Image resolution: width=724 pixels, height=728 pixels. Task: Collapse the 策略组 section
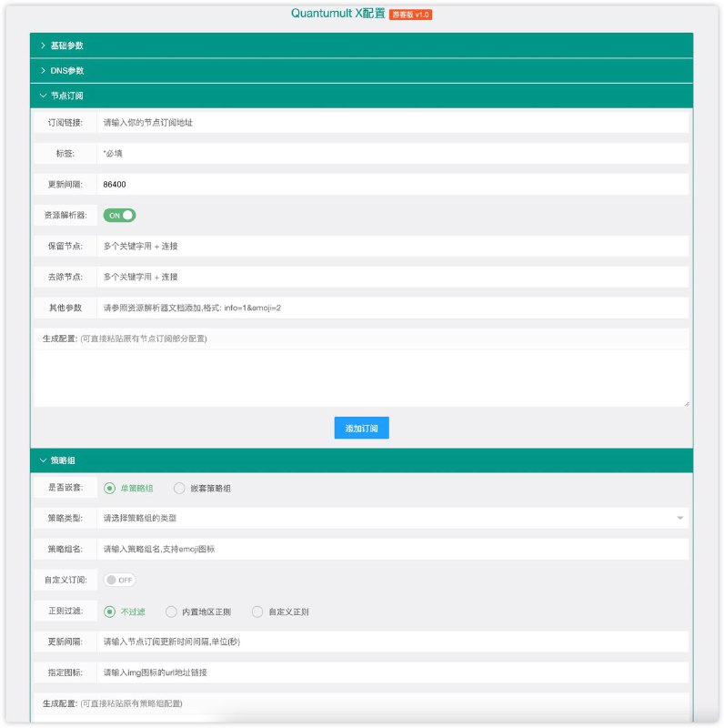[361, 460]
